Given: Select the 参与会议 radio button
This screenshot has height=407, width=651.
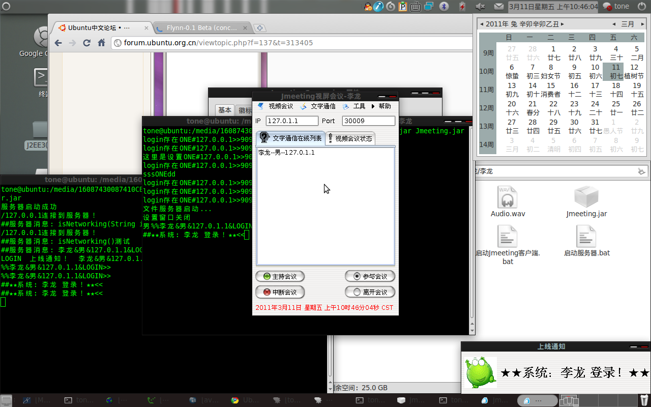Looking at the screenshot, I should pos(370,277).
